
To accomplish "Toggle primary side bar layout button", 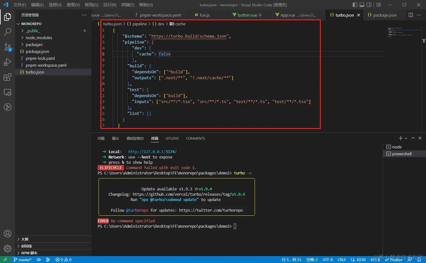I will coord(355,5).
